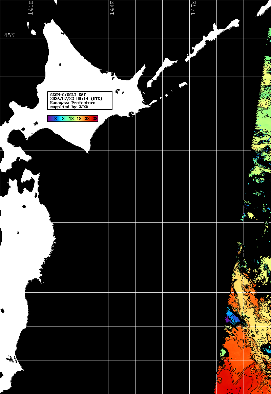Pick the purple 3 value on color scale
Image resolution: width=271 pixels, height=394 pixels.
(x=56, y=119)
